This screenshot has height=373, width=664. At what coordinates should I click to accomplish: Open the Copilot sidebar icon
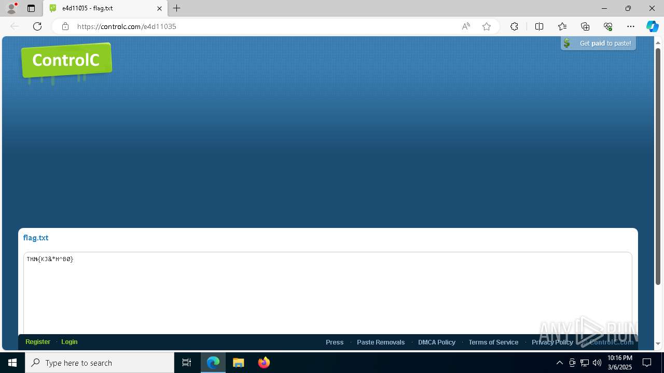652,26
